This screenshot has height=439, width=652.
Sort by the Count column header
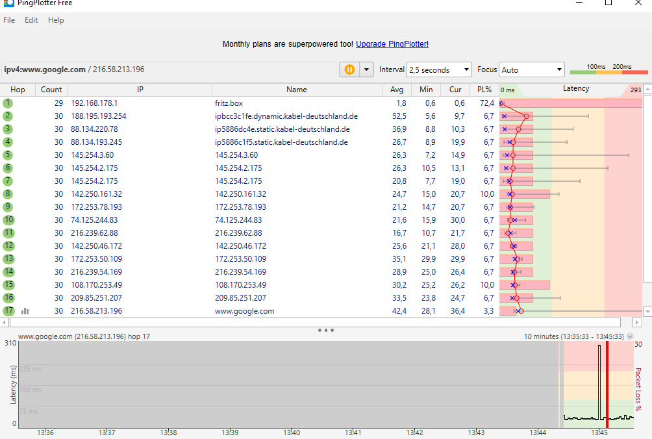coord(51,90)
